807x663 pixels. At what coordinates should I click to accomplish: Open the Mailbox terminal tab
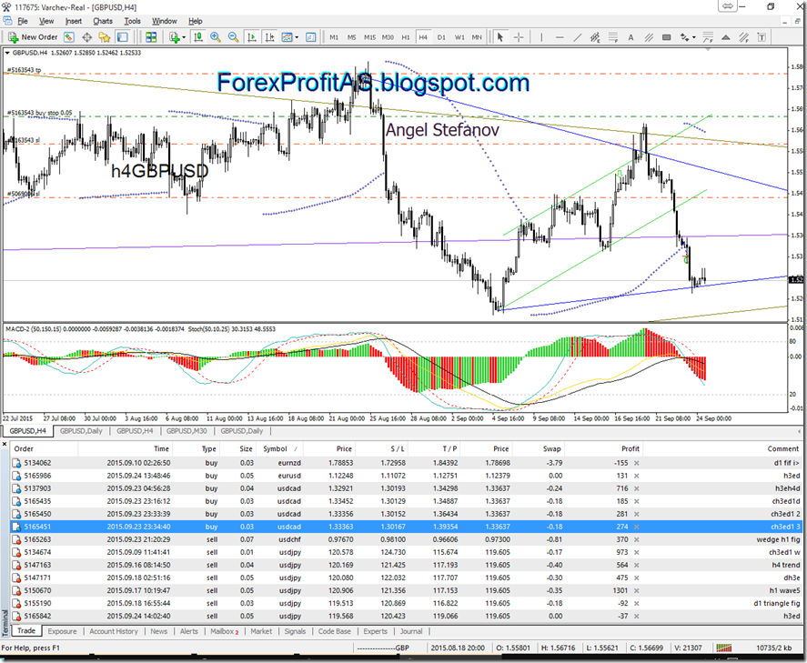pyautogui.click(x=225, y=631)
